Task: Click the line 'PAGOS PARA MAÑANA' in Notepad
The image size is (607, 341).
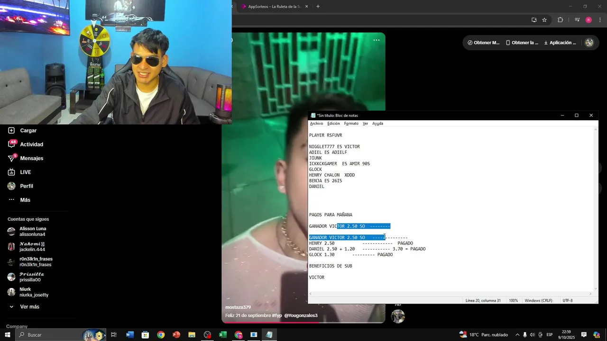Action: [x=331, y=215]
